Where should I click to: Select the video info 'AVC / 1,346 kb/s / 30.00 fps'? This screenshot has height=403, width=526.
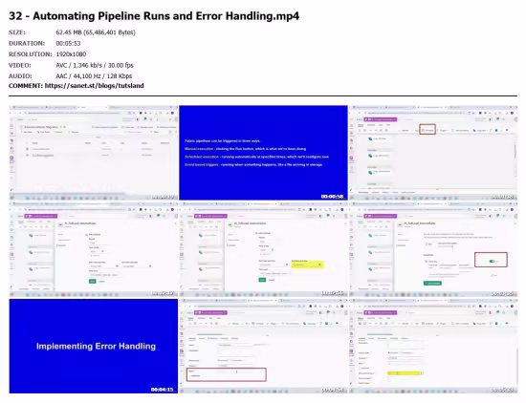click(x=95, y=65)
